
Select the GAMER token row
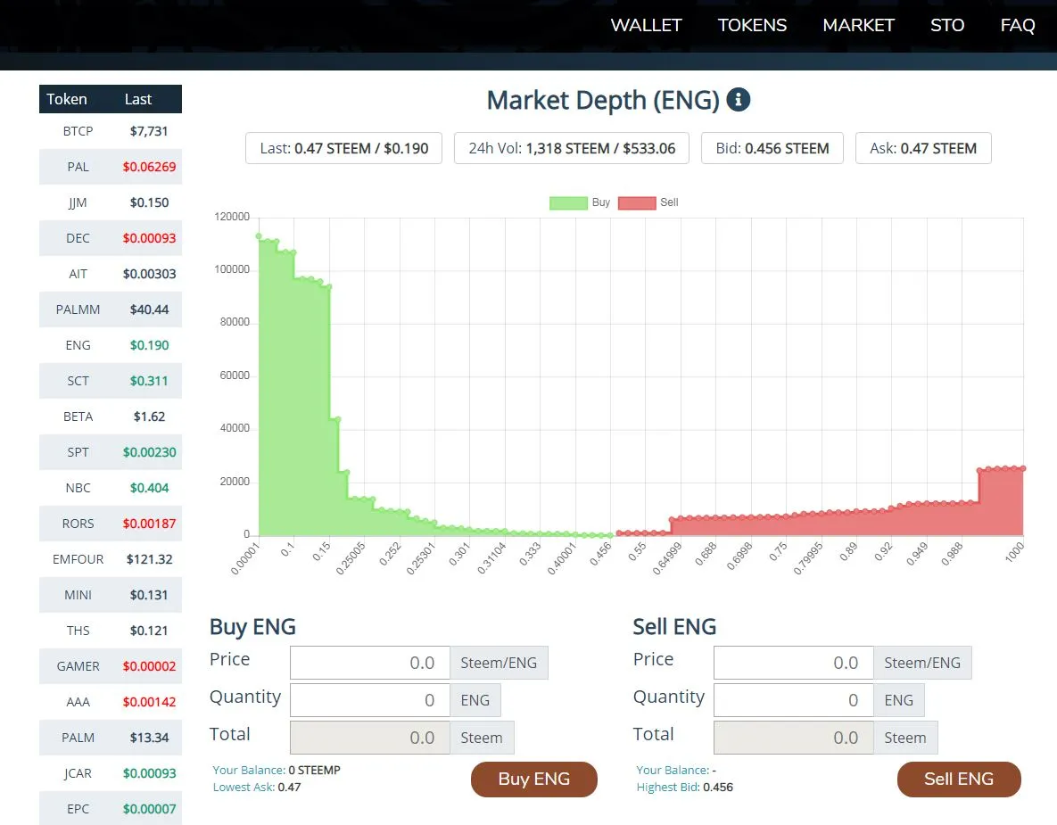click(x=111, y=666)
